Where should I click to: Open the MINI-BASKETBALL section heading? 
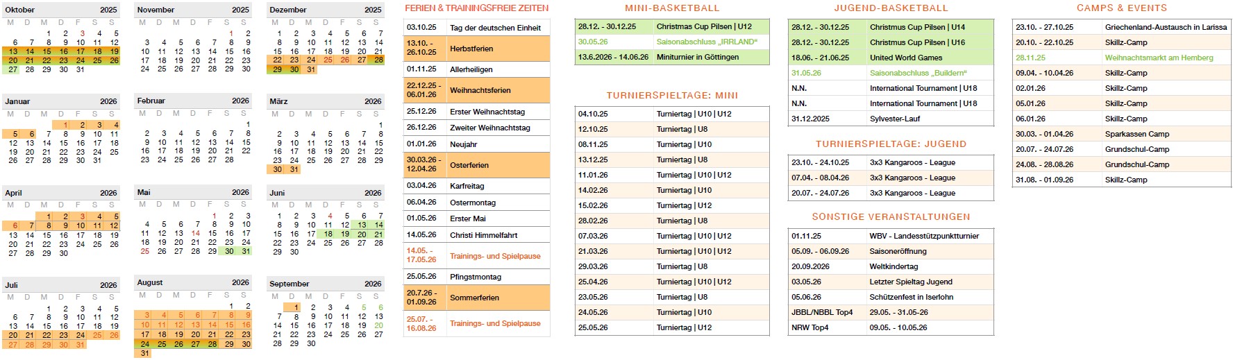pyautogui.click(x=671, y=8)
